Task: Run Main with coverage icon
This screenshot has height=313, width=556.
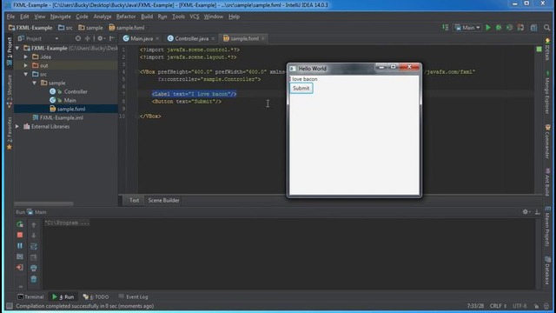Action: tap(510, 28)
